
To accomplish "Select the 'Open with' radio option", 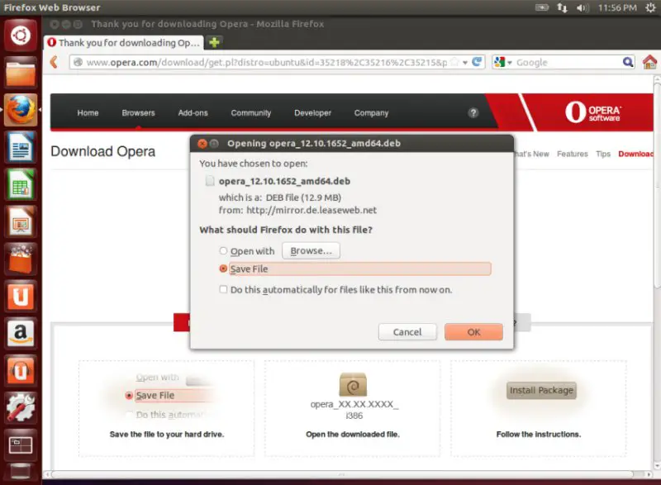I will tap(223, 250).
